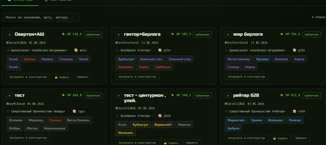
Task: Select the Гребешок artifact tag
Action: coord(163,67)
